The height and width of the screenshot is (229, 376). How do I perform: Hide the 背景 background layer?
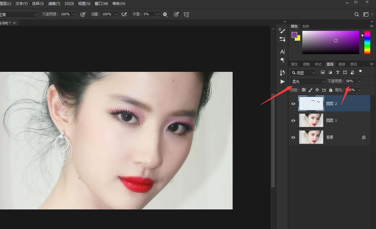click(x=293, y=137)
